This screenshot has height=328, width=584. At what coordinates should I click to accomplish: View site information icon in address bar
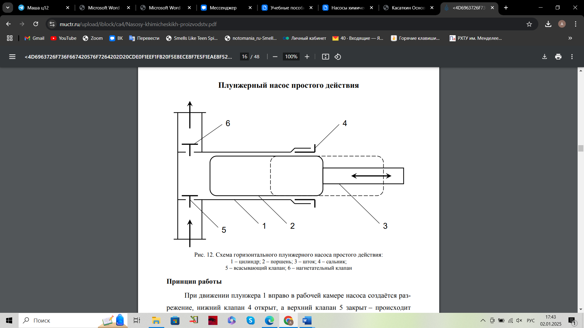[x=52, y=24]
